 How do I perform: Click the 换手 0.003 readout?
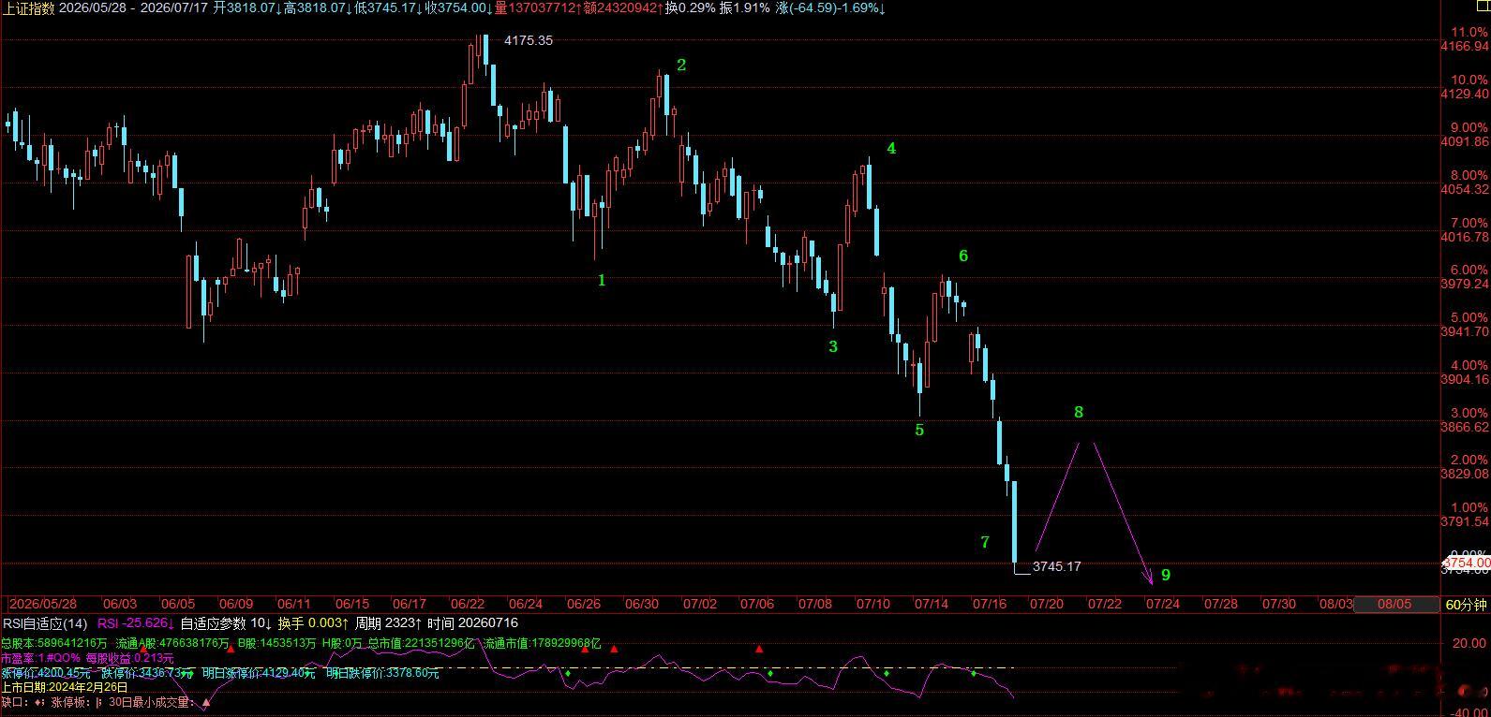click(313, 623)
